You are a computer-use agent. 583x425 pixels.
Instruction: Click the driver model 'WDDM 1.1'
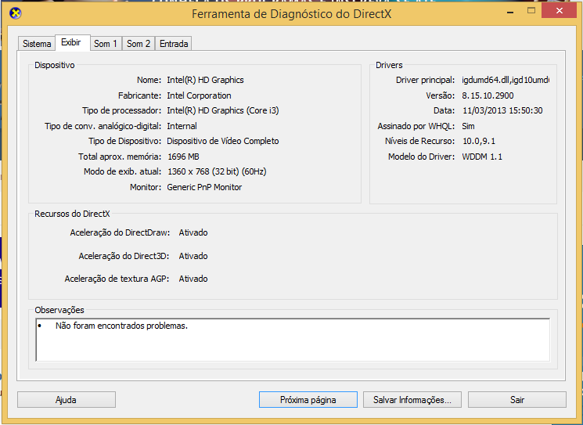coord(482,157)
